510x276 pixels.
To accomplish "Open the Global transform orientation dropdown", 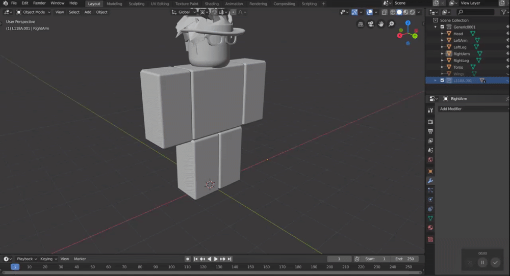I will [184, 12].
